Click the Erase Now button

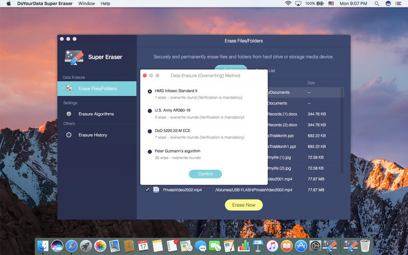pyautogui.click(x=244, y=205)
